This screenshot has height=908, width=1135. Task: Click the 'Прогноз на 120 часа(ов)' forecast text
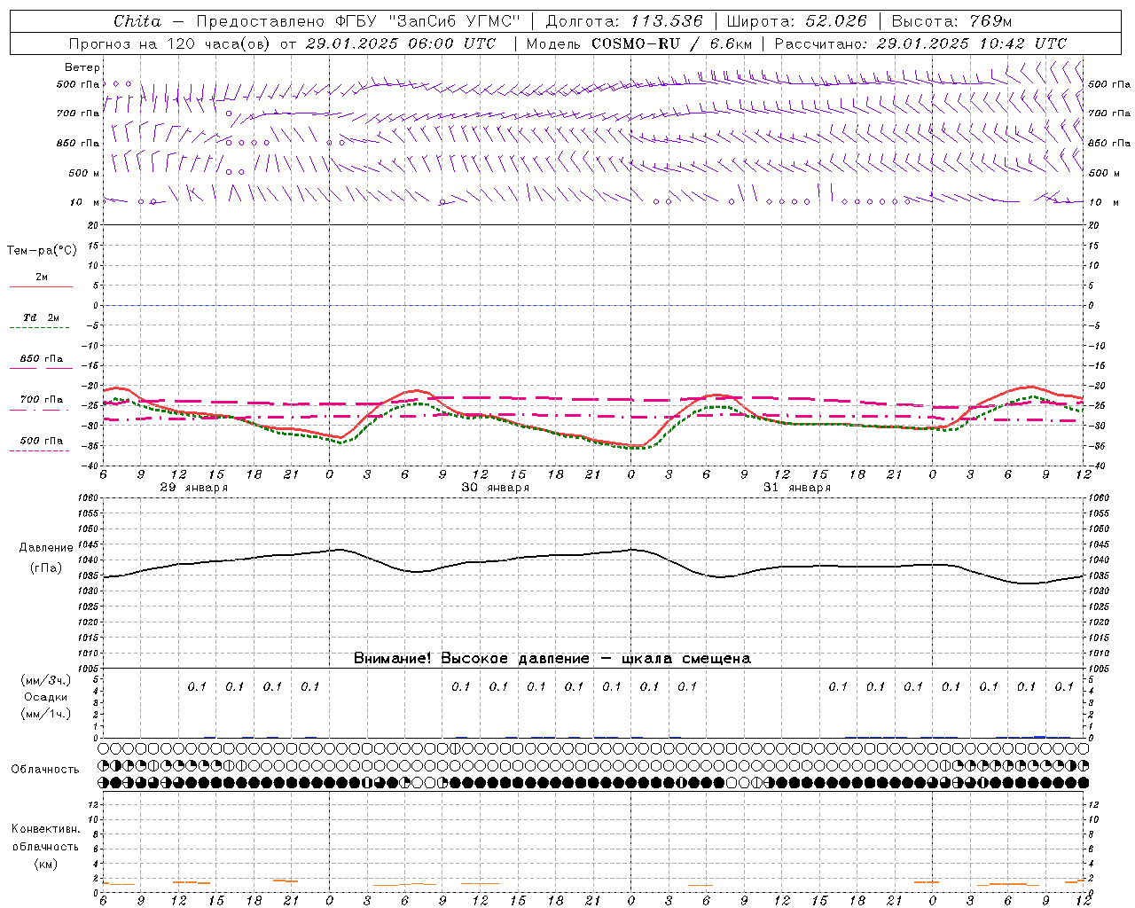pos(170,43)
